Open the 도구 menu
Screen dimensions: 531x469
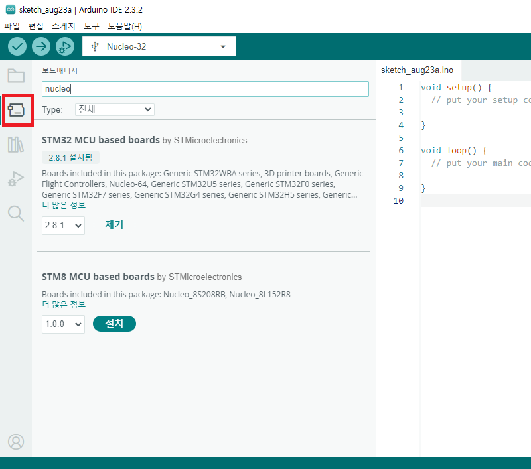(x=92, y=26)
